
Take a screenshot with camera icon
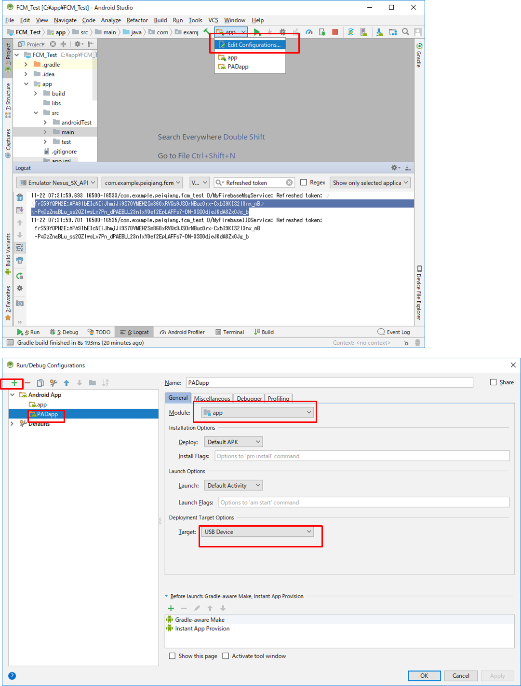[20, 303]
